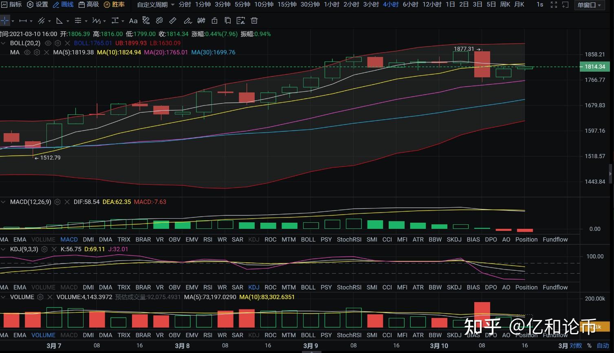Select CCI in KDJ panel indicator tabs
The image size is (614, 353).
point(387,287)
